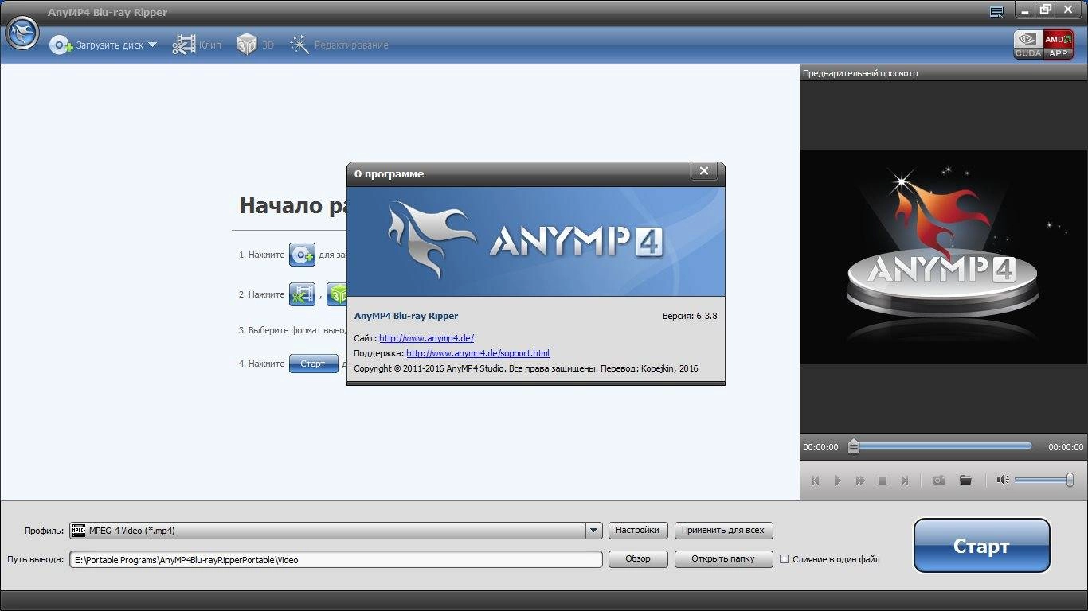Screen dimensions: 1088x611
Task: Click the clip scissors icon in step 2
Action: coord(302,294)
